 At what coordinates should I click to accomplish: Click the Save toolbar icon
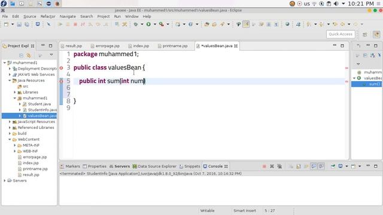click(19, 24)
